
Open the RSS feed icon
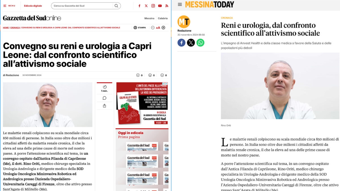(167, 6)
